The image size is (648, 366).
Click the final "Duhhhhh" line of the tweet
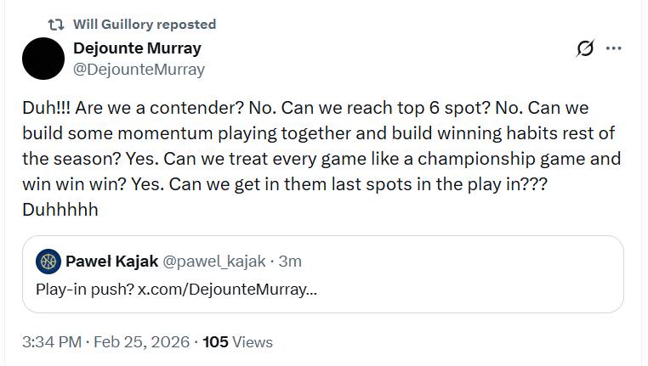coord(60,209)
